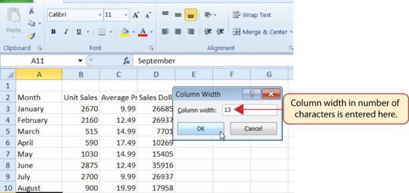Select column B header
409x193 pixels.
tap(81, 74)
